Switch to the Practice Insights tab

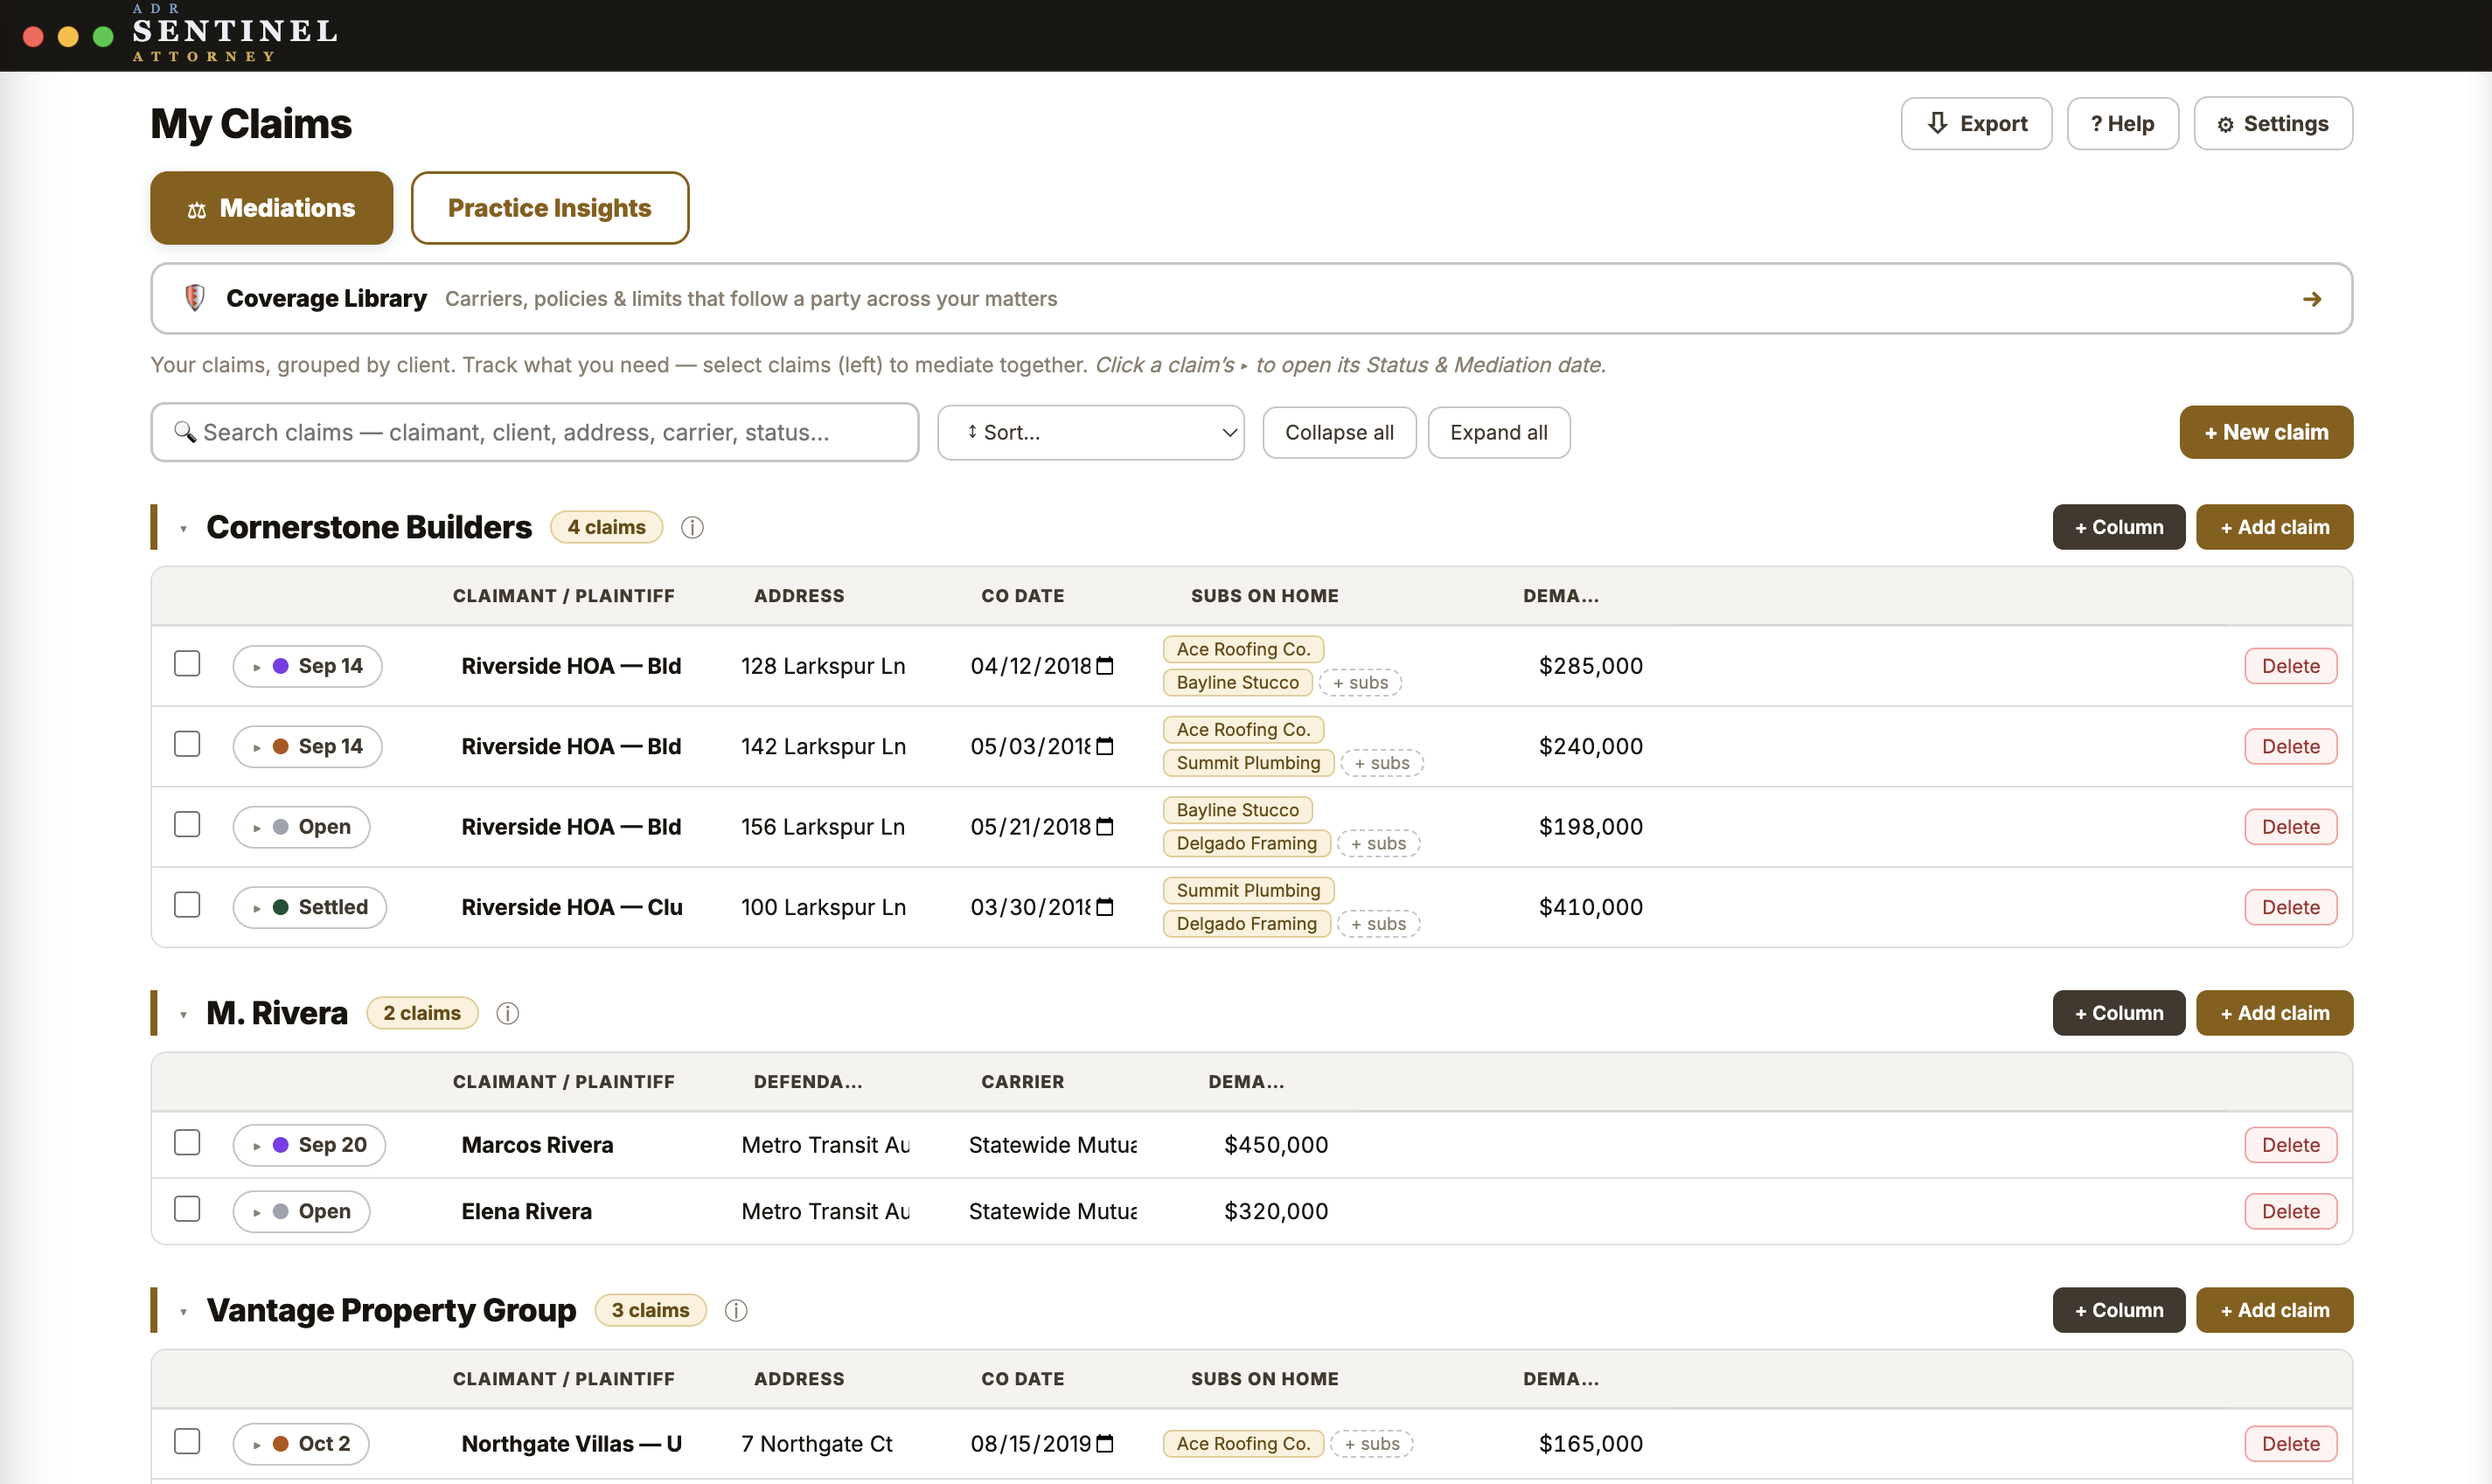(549, 208)
